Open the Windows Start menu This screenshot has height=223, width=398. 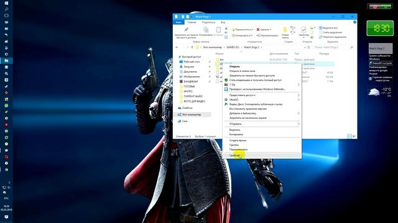pyautogui.click(x=6, y=3)
